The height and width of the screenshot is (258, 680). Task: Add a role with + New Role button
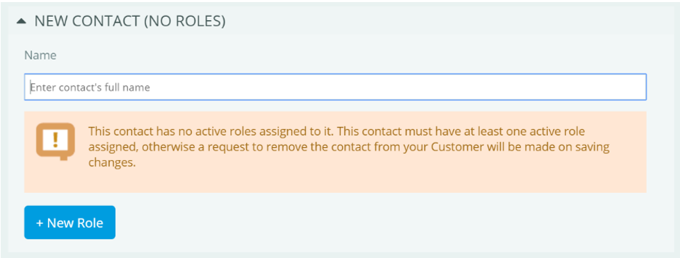pyautogui.click(x=70, y=223)
